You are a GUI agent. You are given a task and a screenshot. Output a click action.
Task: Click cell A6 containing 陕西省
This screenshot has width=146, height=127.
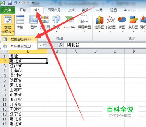point(28,80)
